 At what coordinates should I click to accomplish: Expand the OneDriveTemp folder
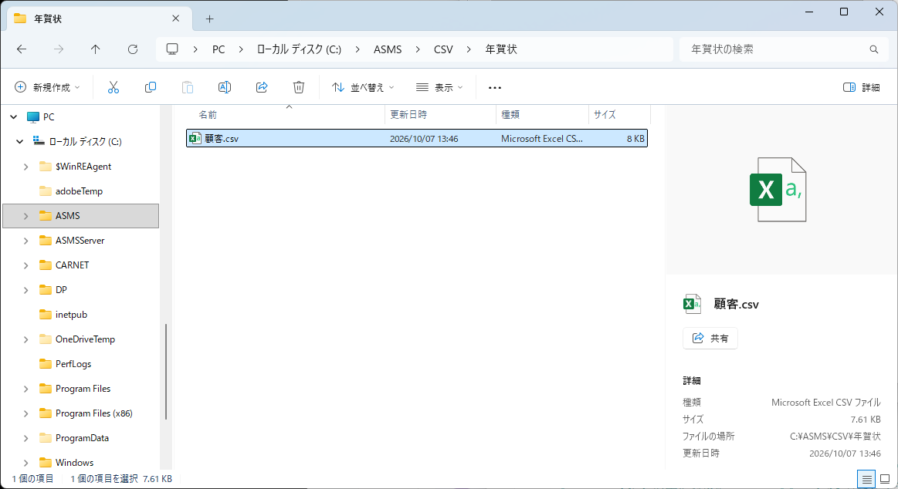pos(25,339)
